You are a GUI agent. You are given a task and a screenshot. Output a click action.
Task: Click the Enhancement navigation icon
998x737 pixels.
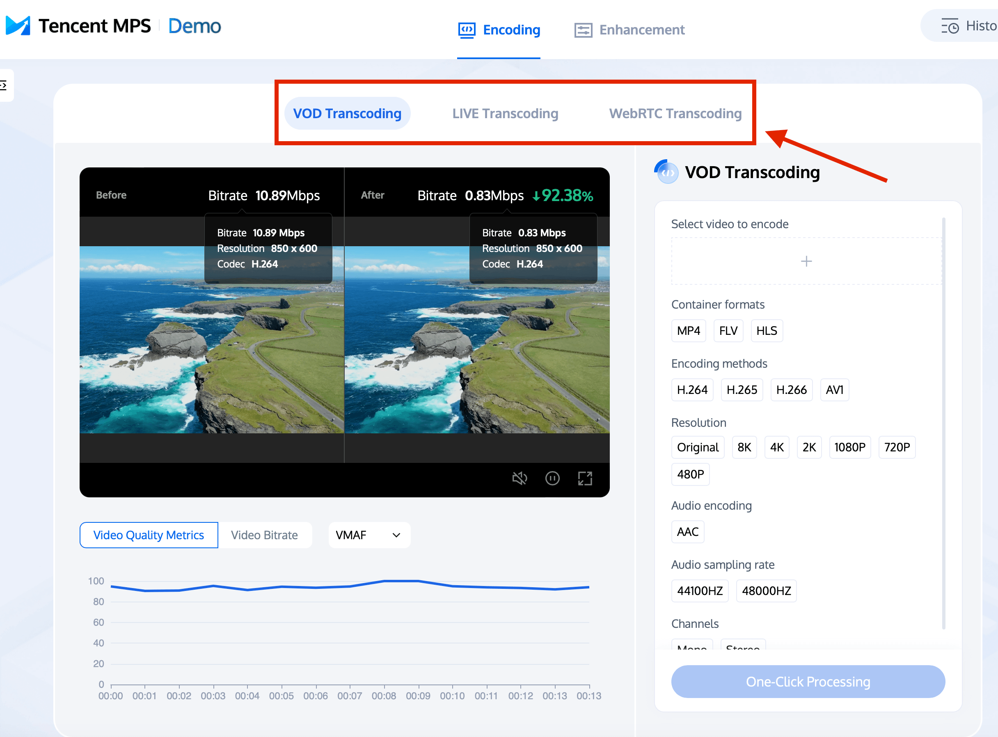(582, 30)
